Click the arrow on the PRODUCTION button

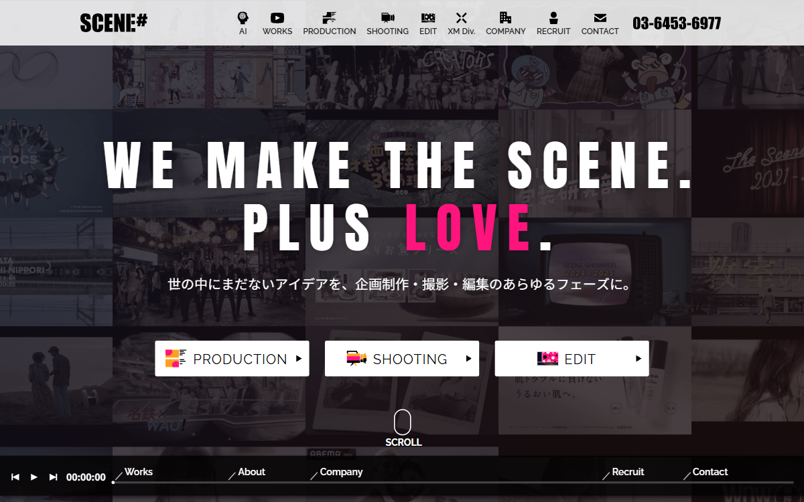(299, 359)
